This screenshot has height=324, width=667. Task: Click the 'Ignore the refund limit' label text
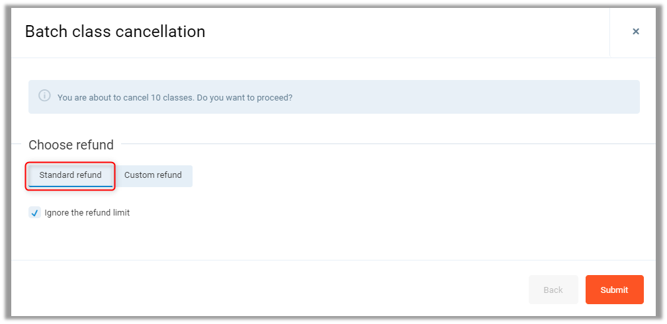pyautogui.click(x=87, y=213)
